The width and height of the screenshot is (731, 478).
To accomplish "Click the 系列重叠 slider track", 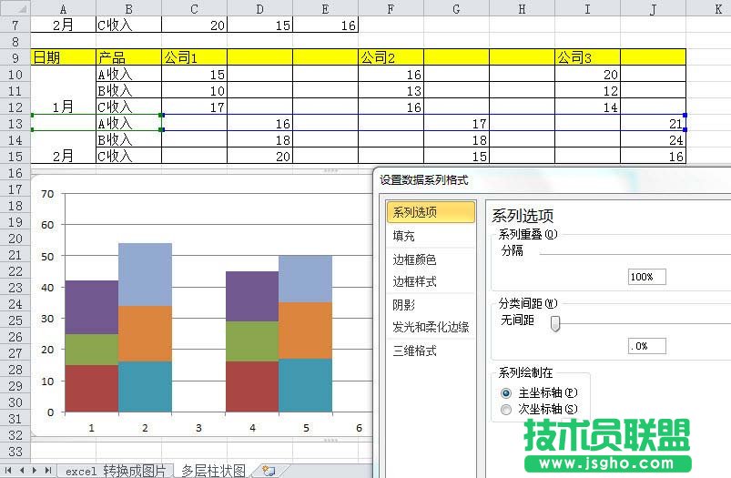I will [x=635, y=254].
